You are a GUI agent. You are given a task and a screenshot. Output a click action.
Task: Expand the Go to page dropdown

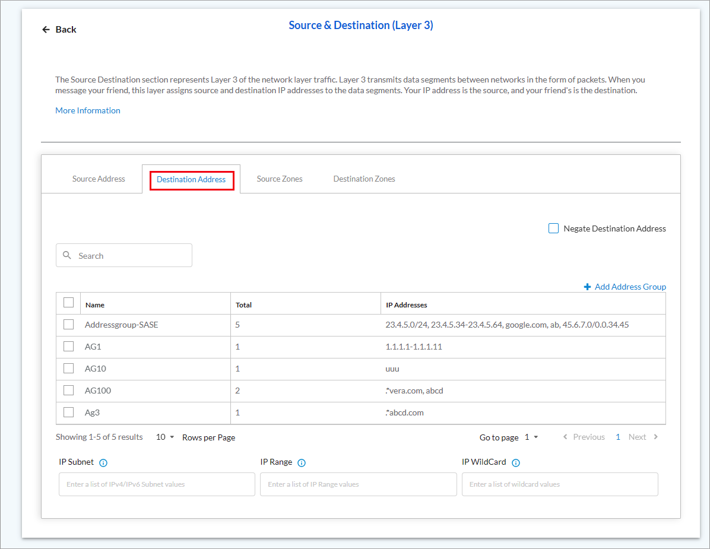click(x=531, y=437)
